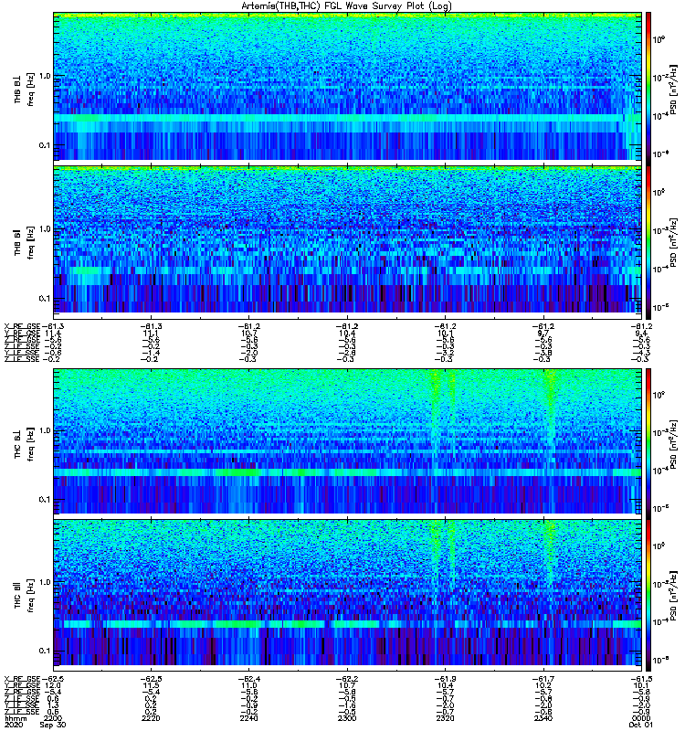The image size is (685, 731).
Task: Click the THC Y_RE_GSE value 12.0
Action: tap(53, 685)
